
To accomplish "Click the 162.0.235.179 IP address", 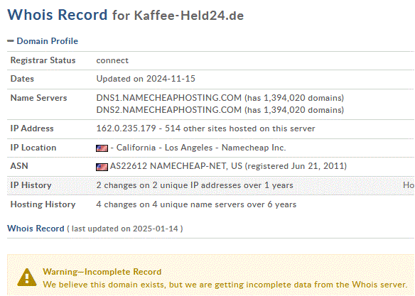I will click(x=126, y=128).
